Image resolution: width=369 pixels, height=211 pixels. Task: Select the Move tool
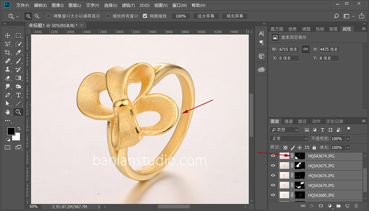click(x=8, y=36)
